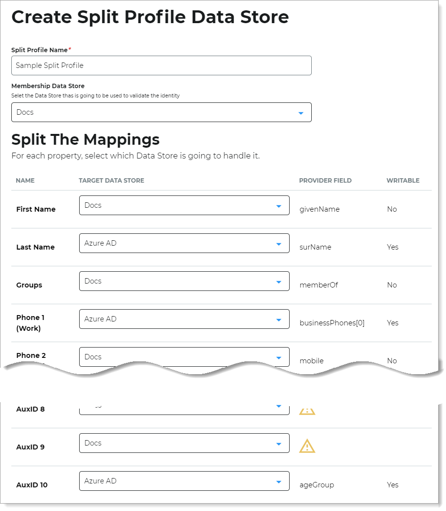Click the AuxID 9 warning triangle icon
Viewport: 446px width, 511px height.
pos(307,446)
